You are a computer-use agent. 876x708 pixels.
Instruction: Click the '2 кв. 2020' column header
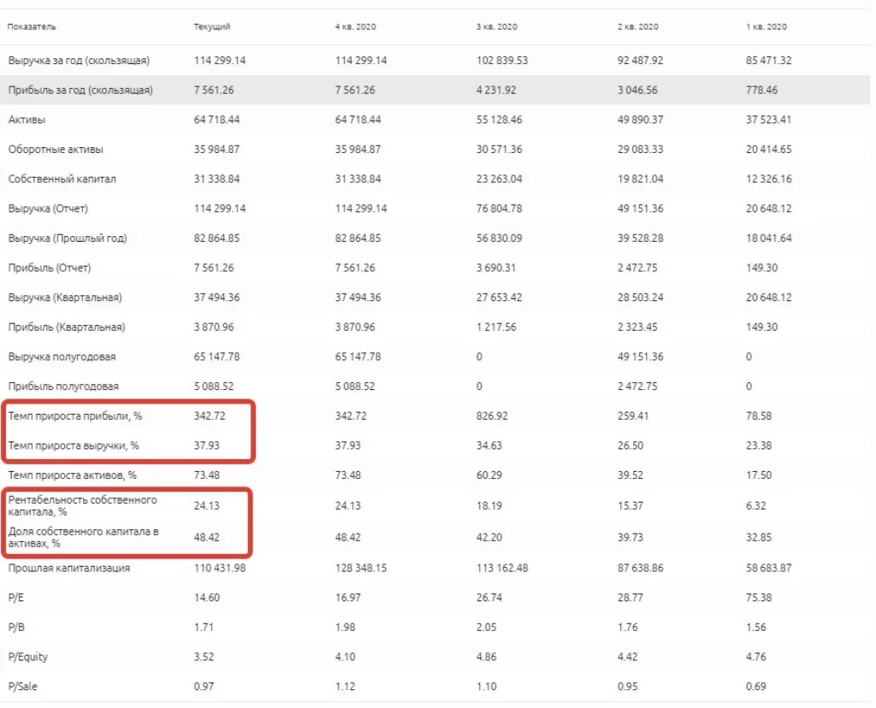pyautogui.click(x=638, y=27)
